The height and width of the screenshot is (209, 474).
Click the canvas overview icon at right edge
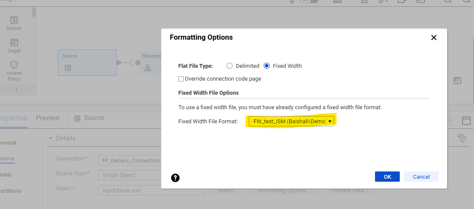click(457, 81)
